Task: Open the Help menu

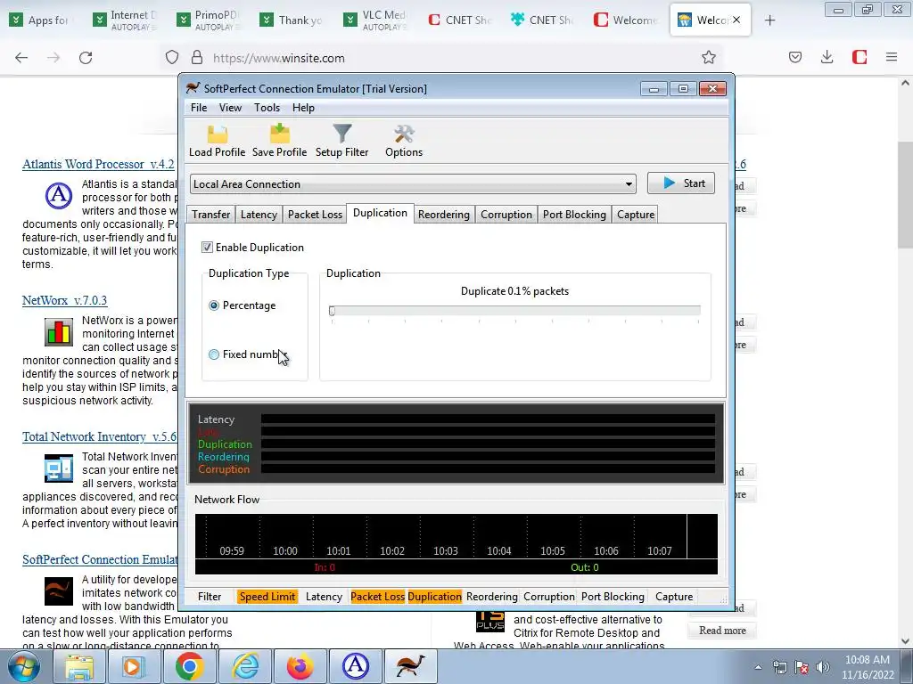Action: 303,108
